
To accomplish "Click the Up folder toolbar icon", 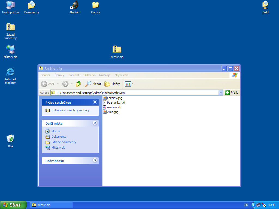I will [78, 84].
